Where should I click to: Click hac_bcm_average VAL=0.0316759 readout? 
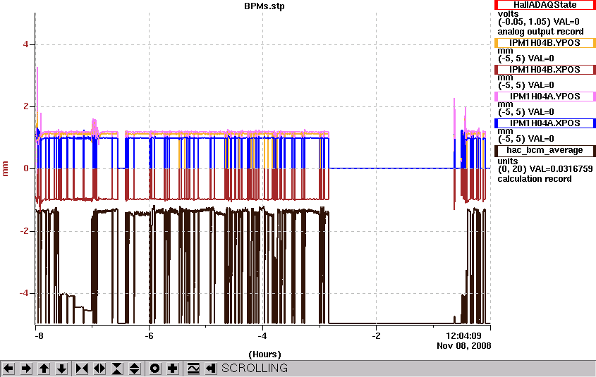pos(545,169)
